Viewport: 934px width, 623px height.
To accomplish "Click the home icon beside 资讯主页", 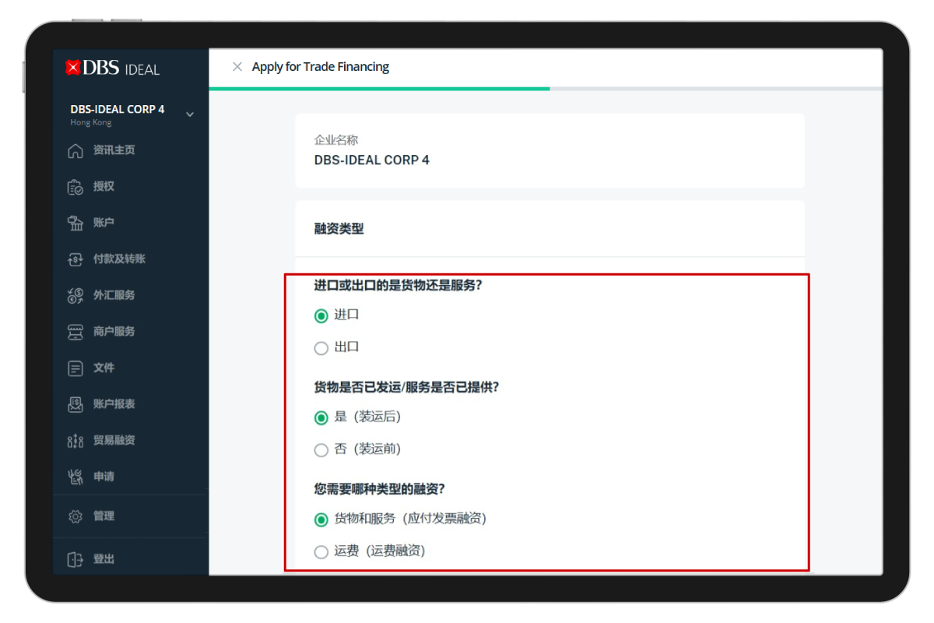I will pyautogui.click(x=75, y=150).
